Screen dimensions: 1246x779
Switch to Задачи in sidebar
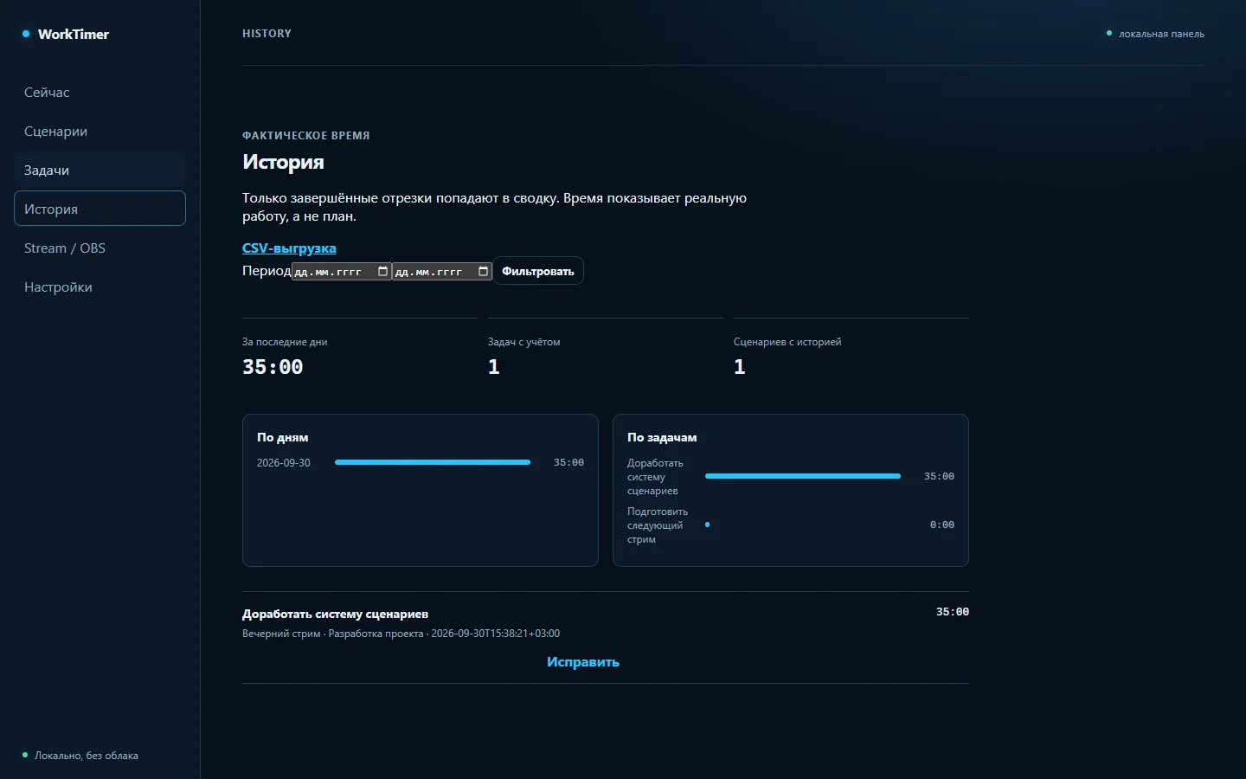click(x=100, y=170)
